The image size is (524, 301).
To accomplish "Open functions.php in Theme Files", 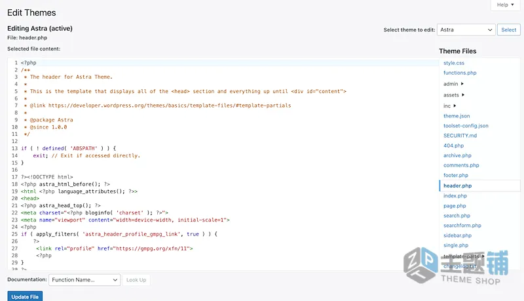I will (460, 73).
